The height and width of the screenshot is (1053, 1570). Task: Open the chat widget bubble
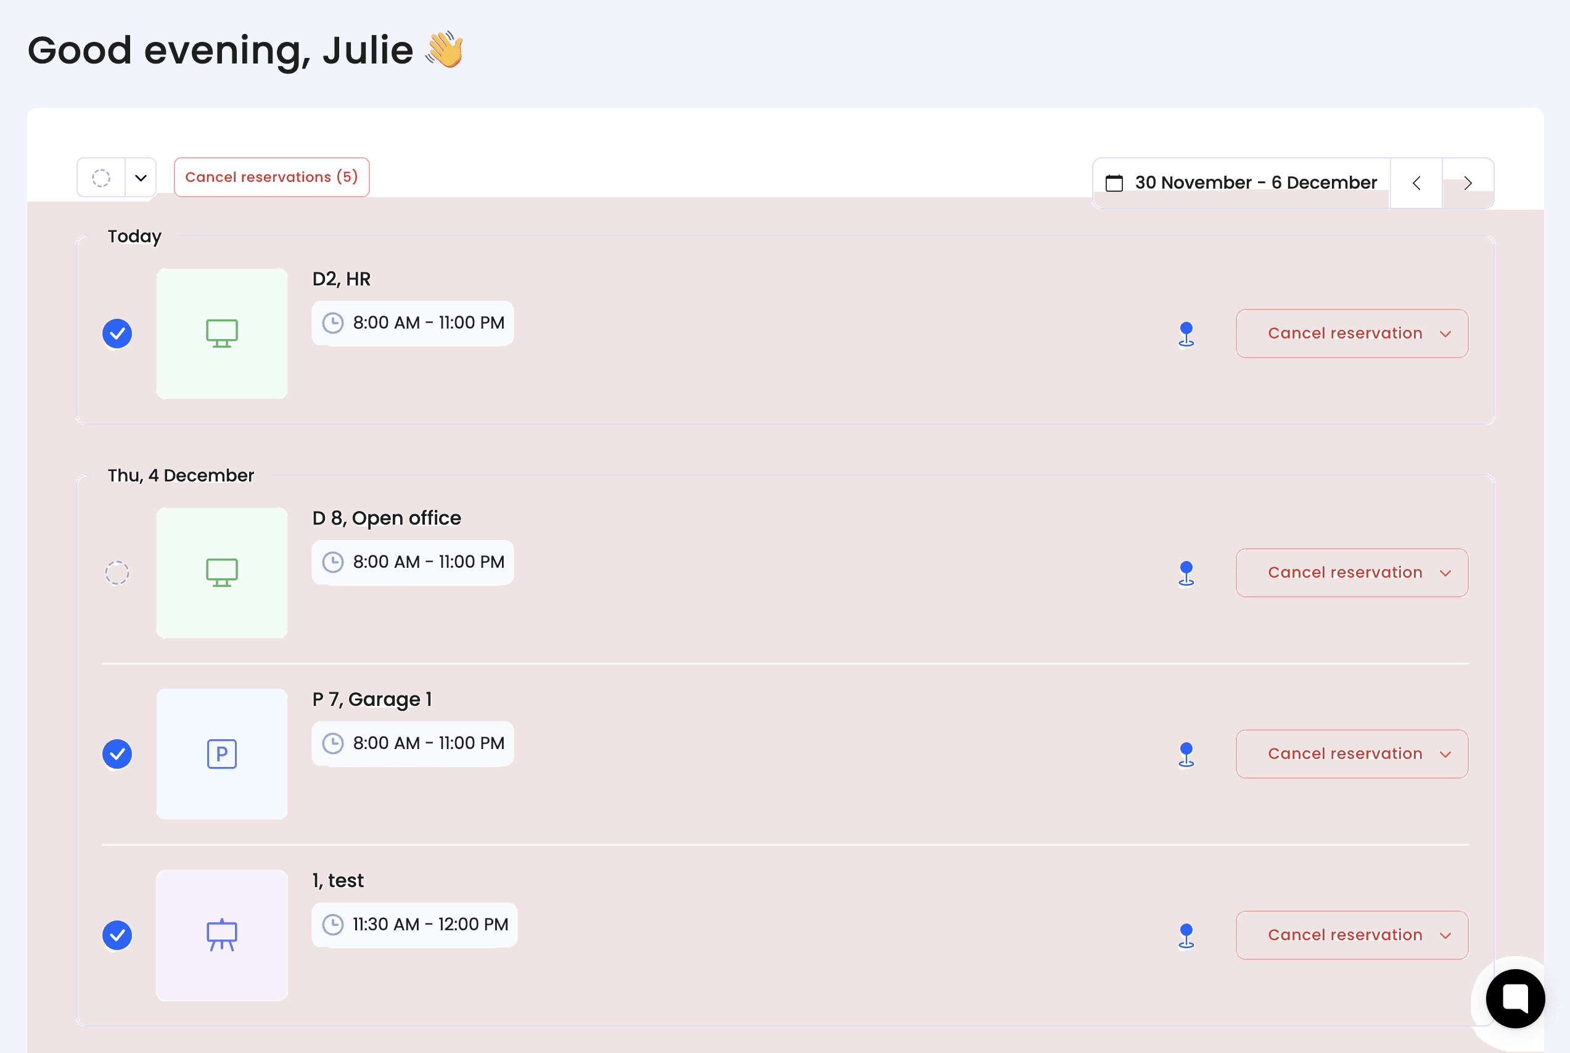click(1515, 998)
